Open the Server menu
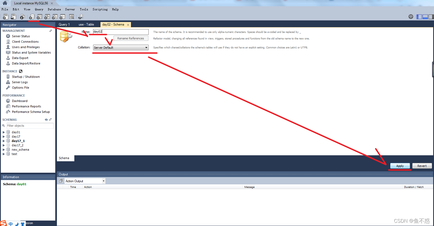434x226 pixels. (x=70, y=9)
